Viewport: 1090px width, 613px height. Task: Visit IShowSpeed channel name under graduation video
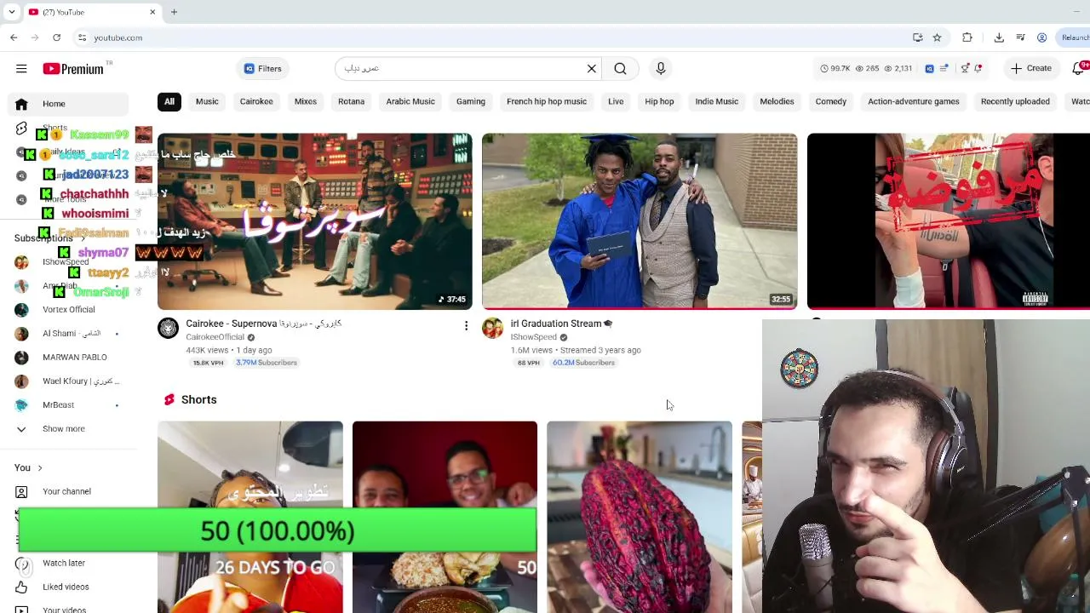534,337
